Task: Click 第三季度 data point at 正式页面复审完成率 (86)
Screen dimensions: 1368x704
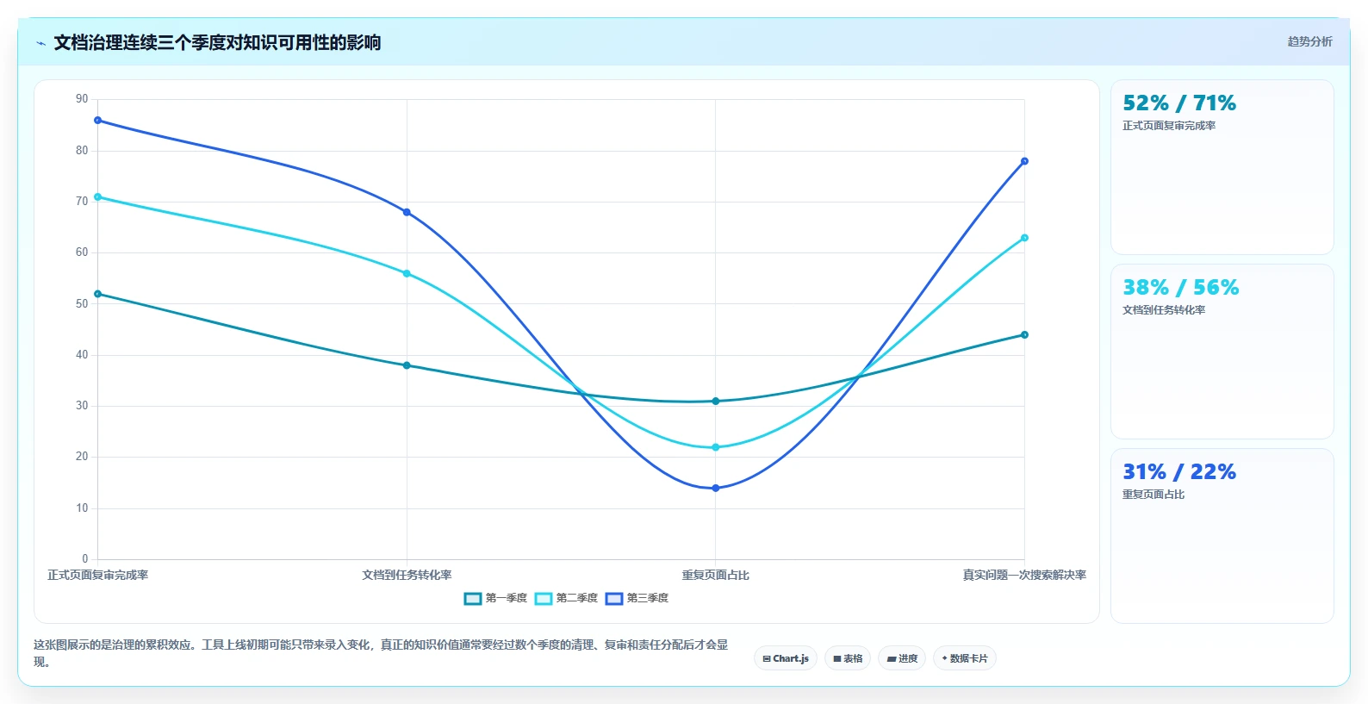Action: (x=97, y=121)
